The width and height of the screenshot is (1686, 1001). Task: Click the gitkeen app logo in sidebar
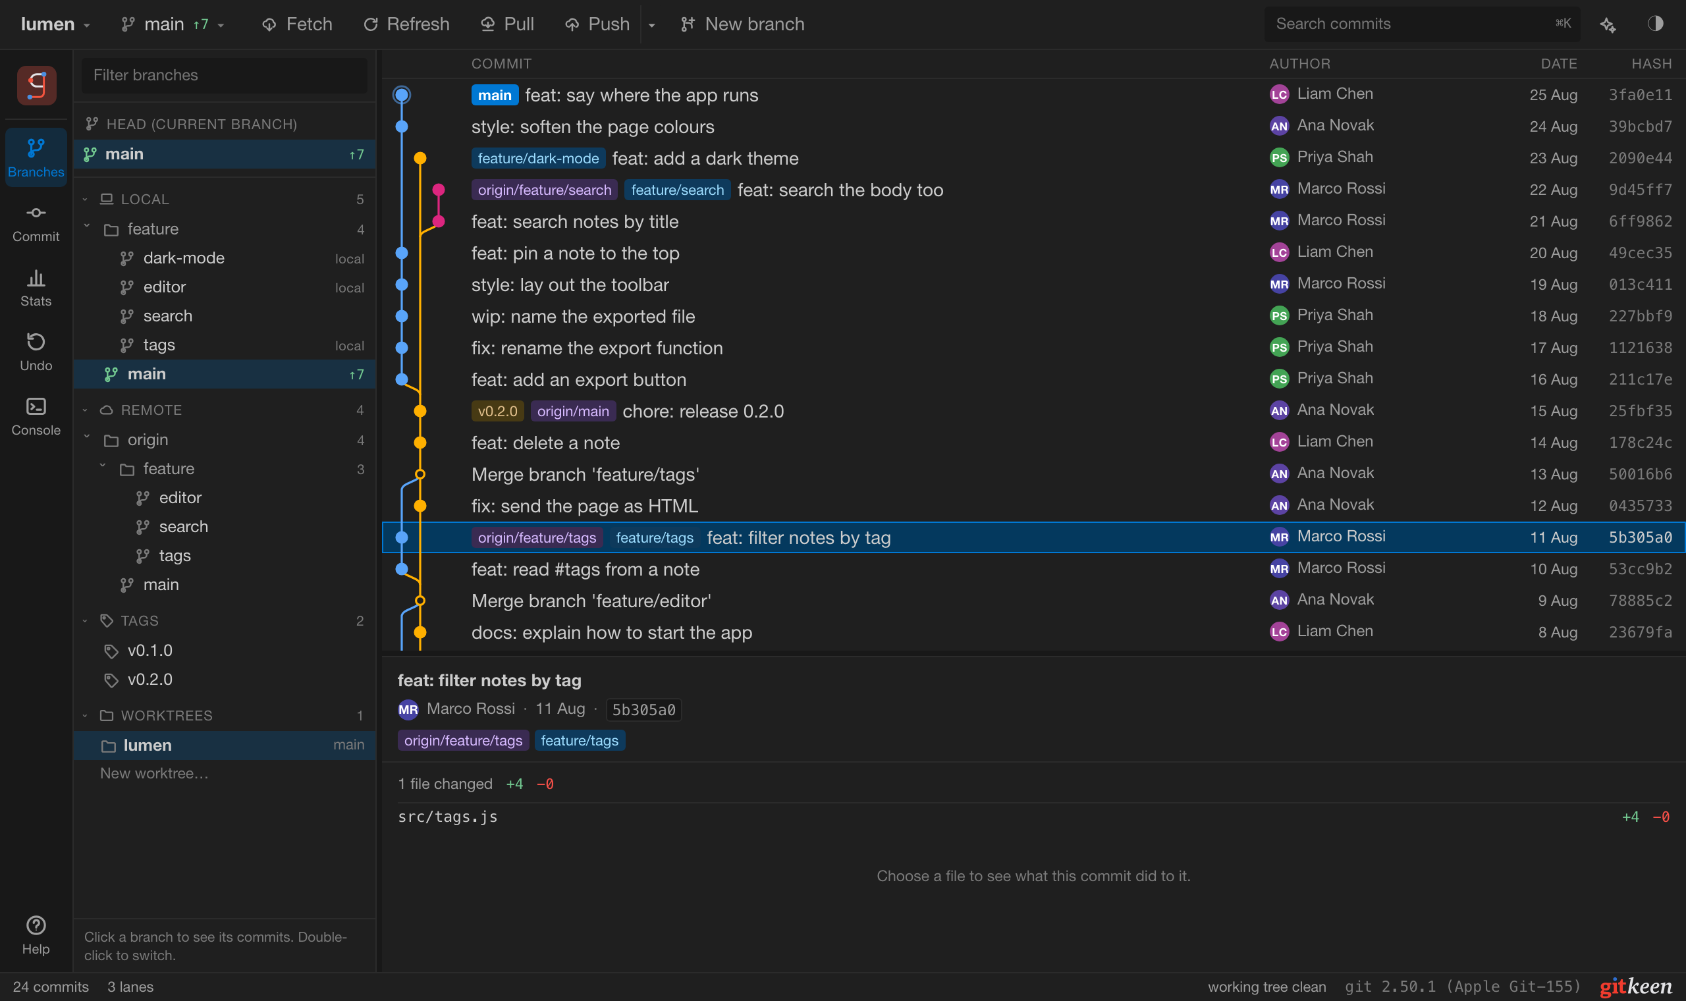36,86
